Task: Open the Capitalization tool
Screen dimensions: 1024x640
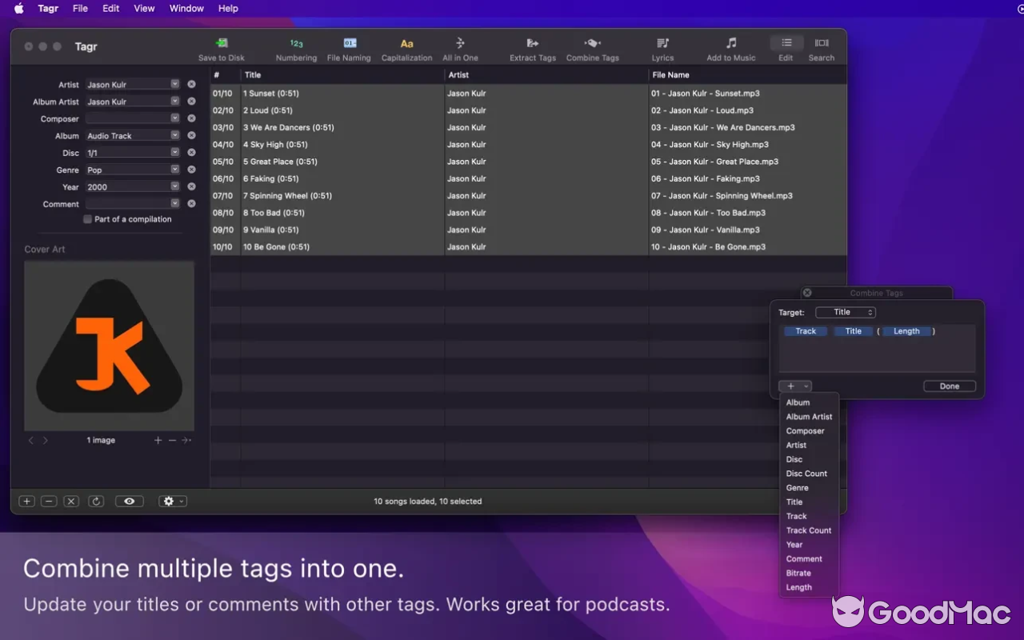Action: (x=406, y=46)
